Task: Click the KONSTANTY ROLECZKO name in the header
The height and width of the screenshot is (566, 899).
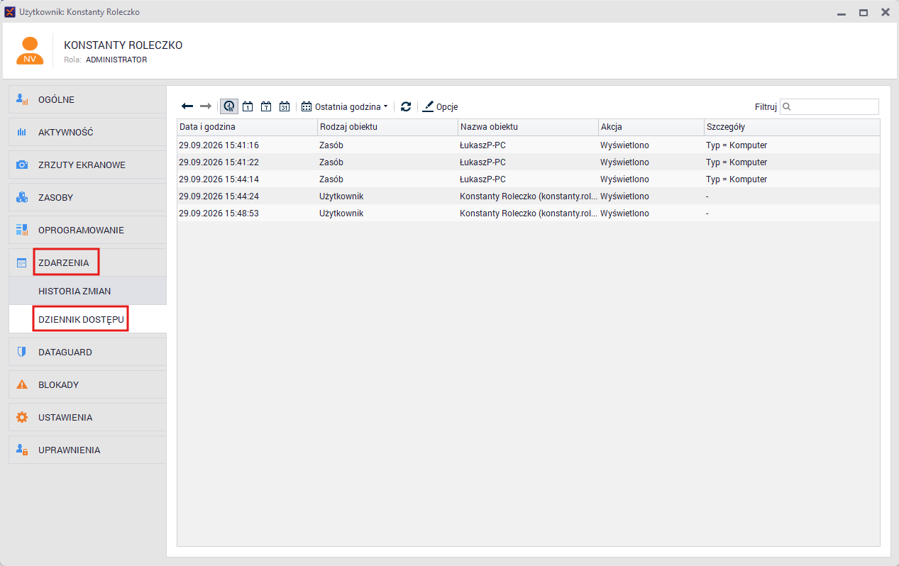Action: click(123, 45)
